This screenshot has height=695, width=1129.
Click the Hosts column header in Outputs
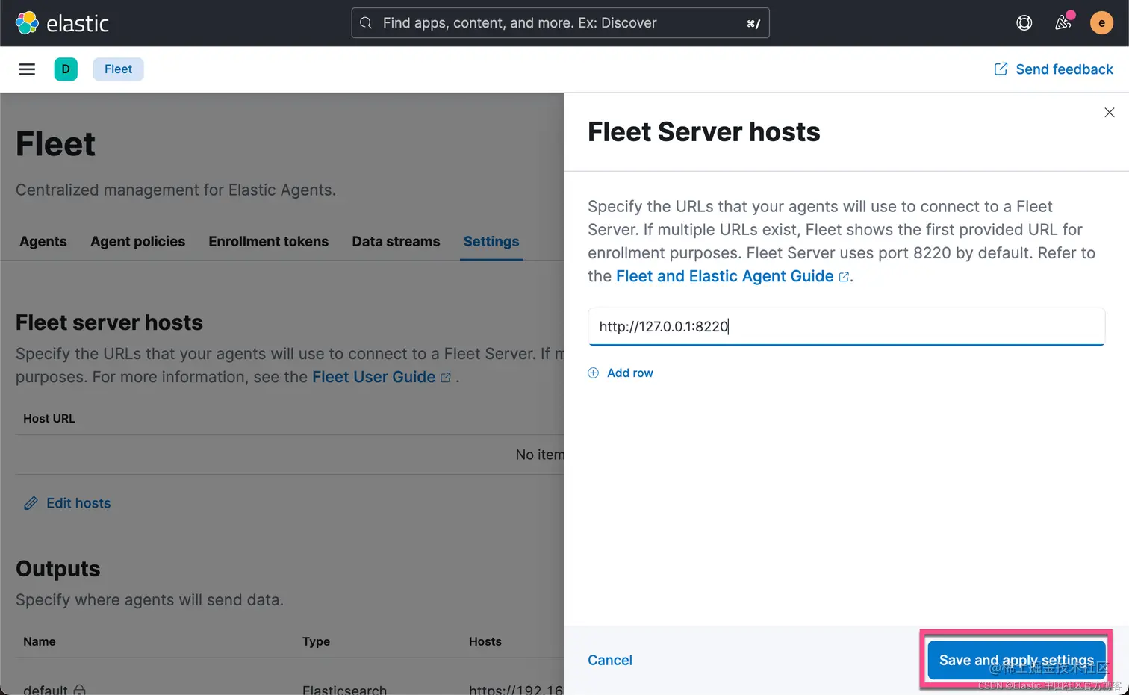click(485, 641)
